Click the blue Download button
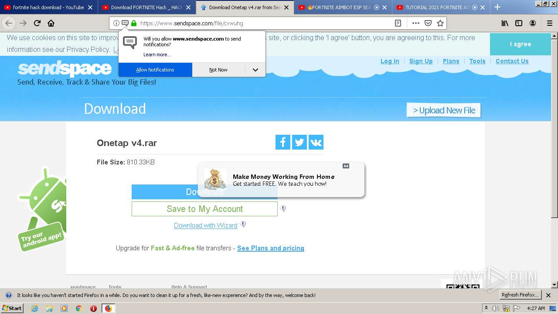Image resolution: width=558 pixels, height=314 pixels. point(165,192)
